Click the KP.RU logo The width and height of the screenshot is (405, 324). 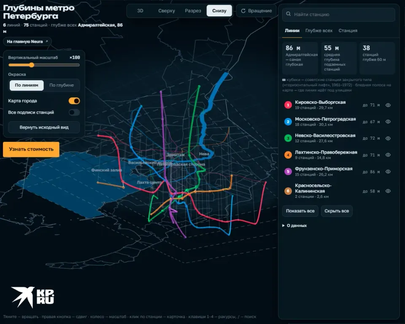coord(33,297)
